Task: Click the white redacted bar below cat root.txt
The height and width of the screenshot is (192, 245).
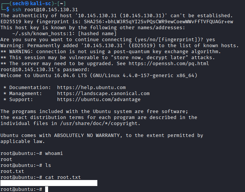Action: coord(49,183)
